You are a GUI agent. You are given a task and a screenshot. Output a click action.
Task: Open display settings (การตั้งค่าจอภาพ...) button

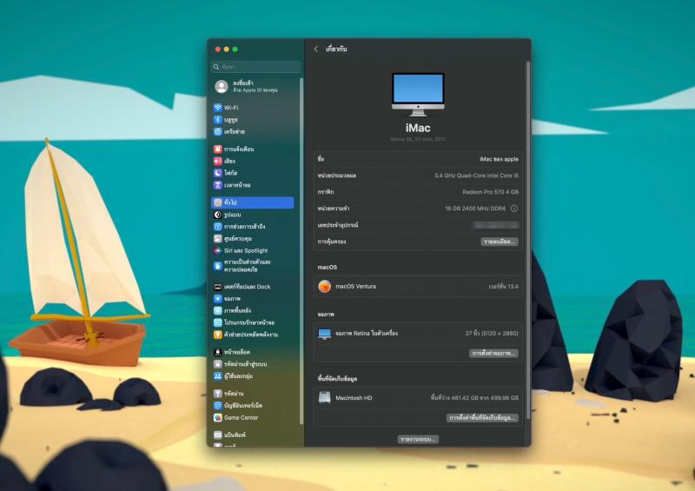tap(493, 354)
